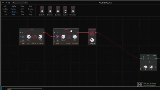Open the Random module category

(x=14, y=9)
